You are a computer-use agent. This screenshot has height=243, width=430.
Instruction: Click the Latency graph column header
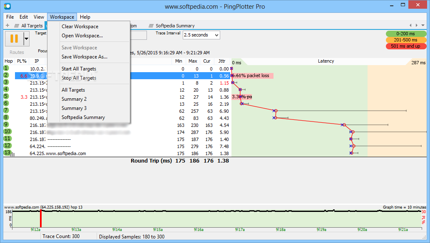(326, 61)
